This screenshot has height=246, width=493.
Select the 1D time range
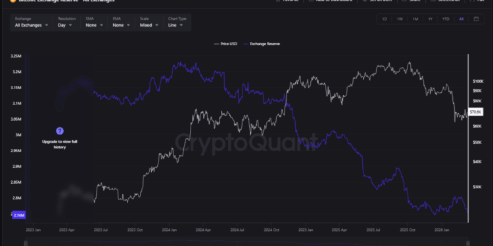385,19
